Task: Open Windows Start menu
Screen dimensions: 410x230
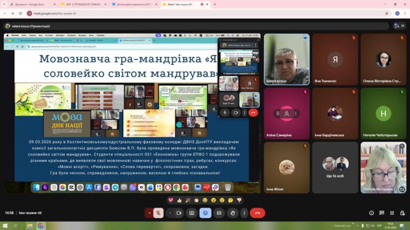Action: coord(5,226)
